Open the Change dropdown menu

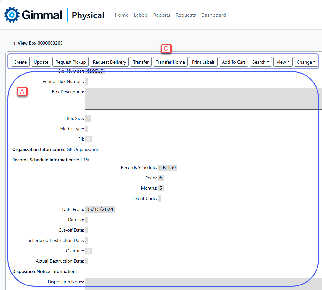point(306,62)
